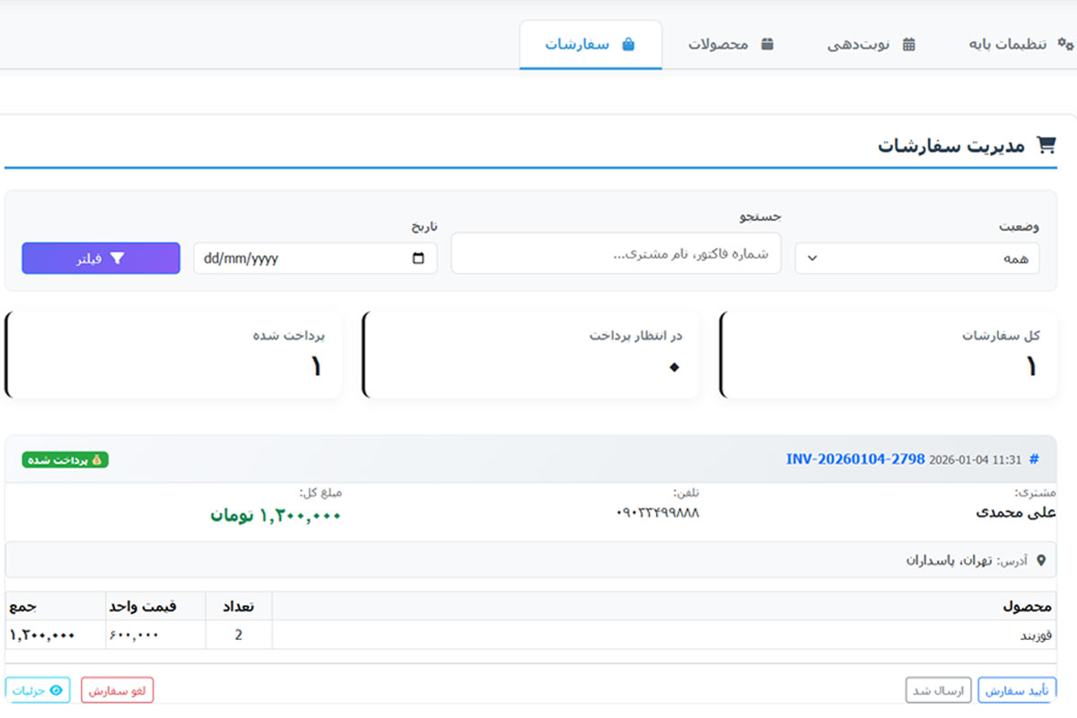Click the search field for invoice number
The image size is (1077, 718).
[616, 254]
